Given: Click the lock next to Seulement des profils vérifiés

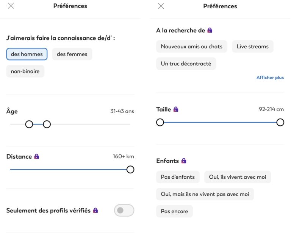Looking at the screenshot, I should (95, 210).
